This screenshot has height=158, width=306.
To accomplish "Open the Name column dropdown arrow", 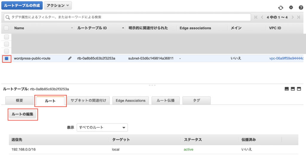I will point(72,28).
